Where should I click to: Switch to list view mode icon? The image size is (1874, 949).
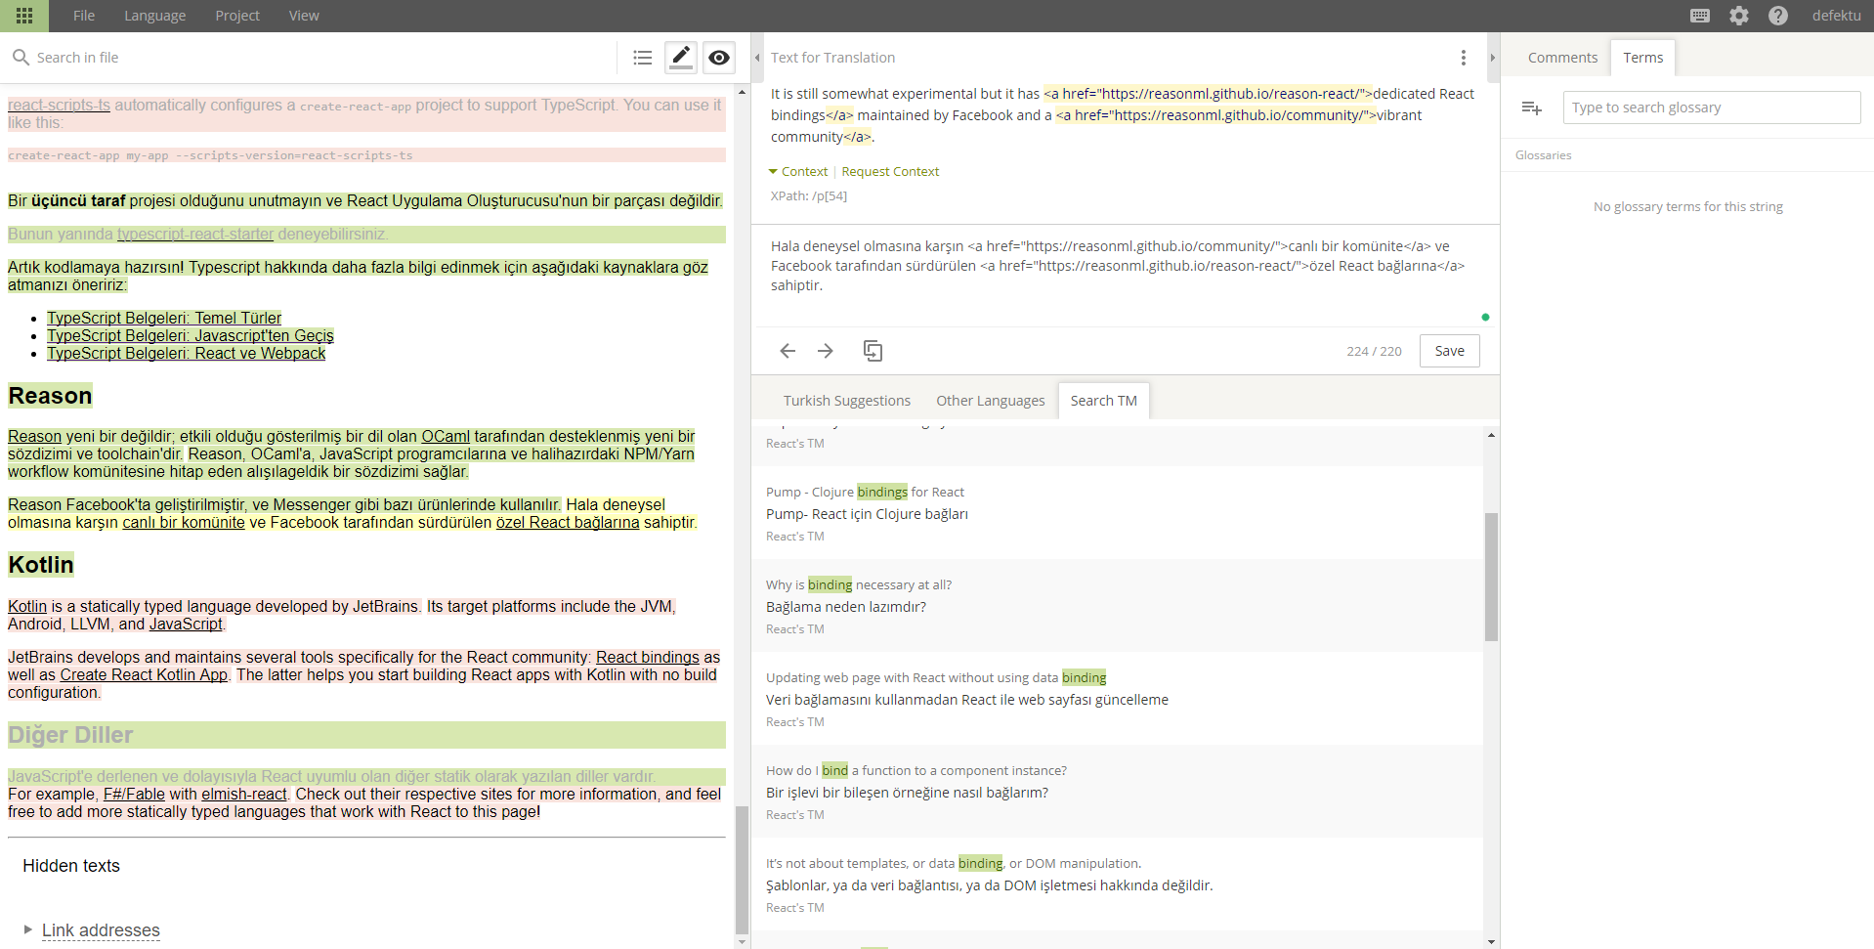(642, 58)
